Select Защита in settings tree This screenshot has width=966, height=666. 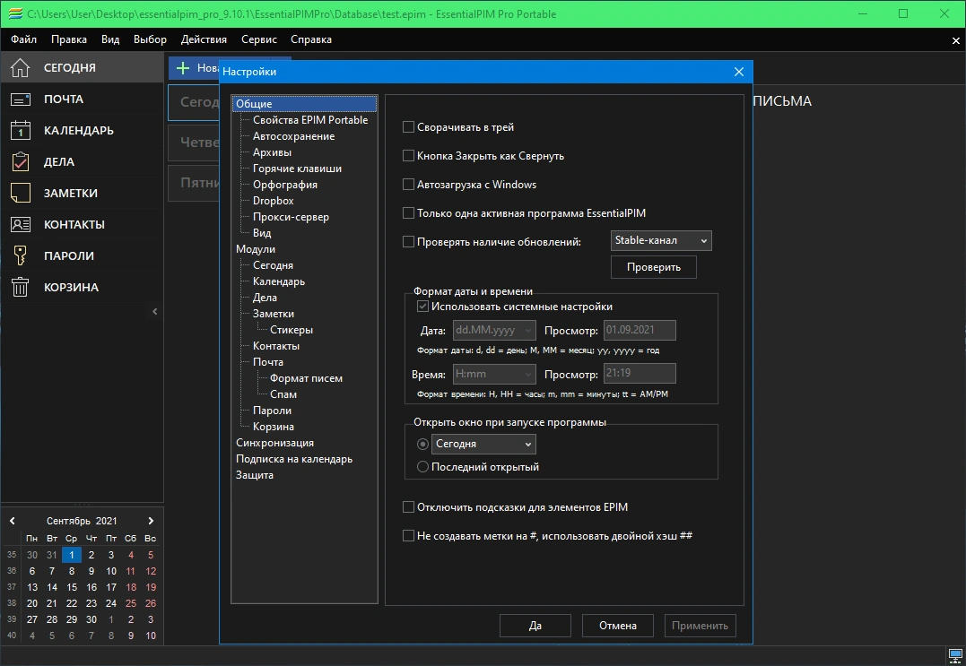point(255,474)
